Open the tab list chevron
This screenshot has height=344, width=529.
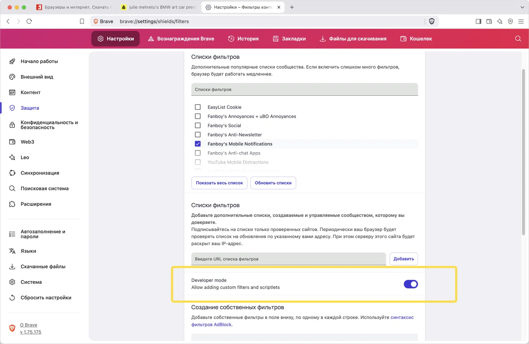pos(522,7)
